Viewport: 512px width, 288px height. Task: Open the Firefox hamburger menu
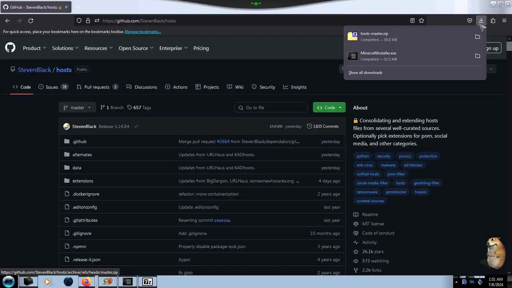[x=504, y=21]
